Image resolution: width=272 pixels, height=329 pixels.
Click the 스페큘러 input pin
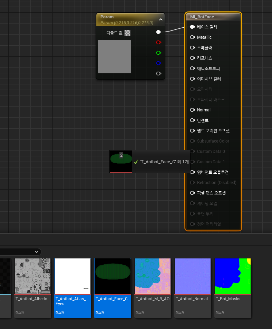click(x=192, y=48)
